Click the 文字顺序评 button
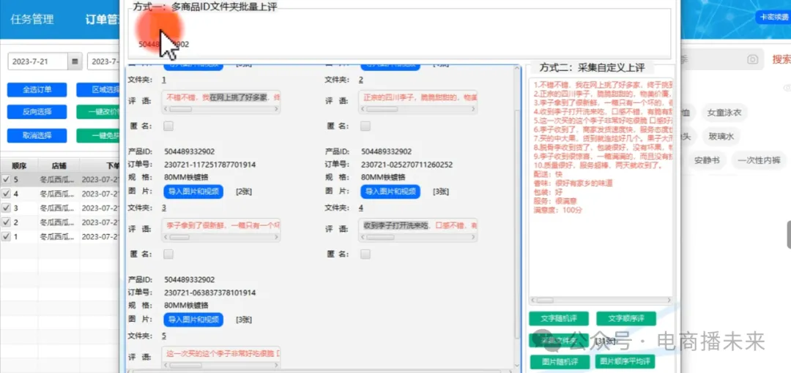 pos(626,318)
